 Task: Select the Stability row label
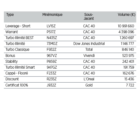click(11, 62)
